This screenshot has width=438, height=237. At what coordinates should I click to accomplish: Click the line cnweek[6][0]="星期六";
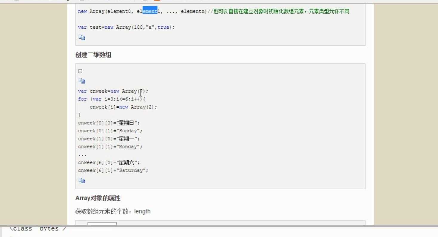click(x=109, y=162)
